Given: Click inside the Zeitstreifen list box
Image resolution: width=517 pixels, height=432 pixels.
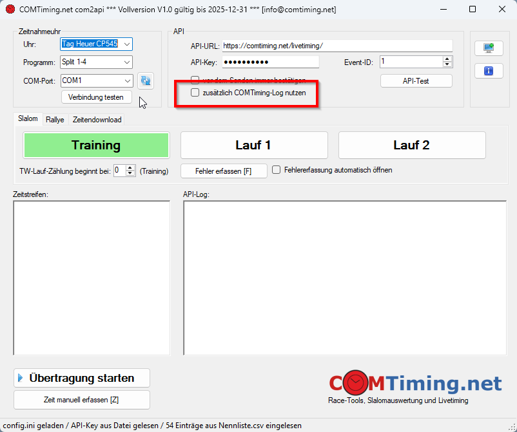Looking at the screenshot, I should (x=92, y=278).
